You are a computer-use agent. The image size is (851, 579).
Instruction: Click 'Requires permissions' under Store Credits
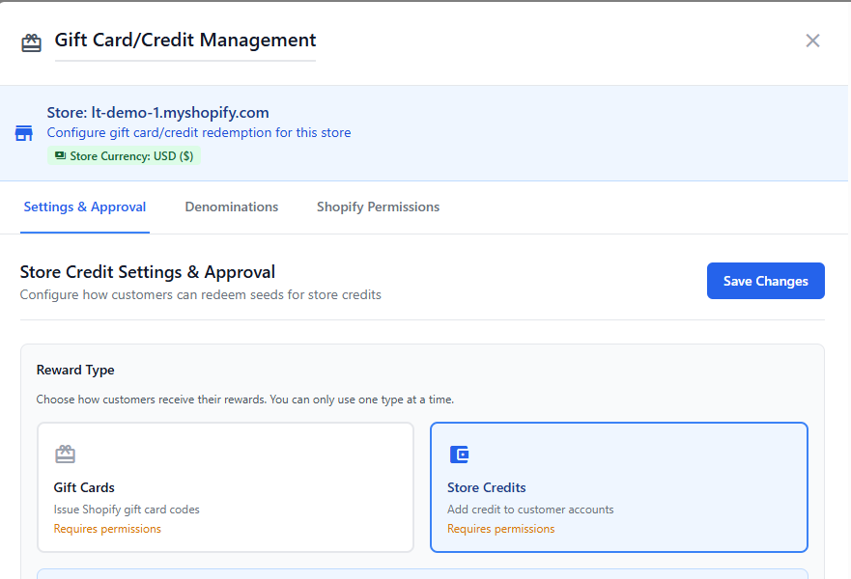[x=500, y=529]
